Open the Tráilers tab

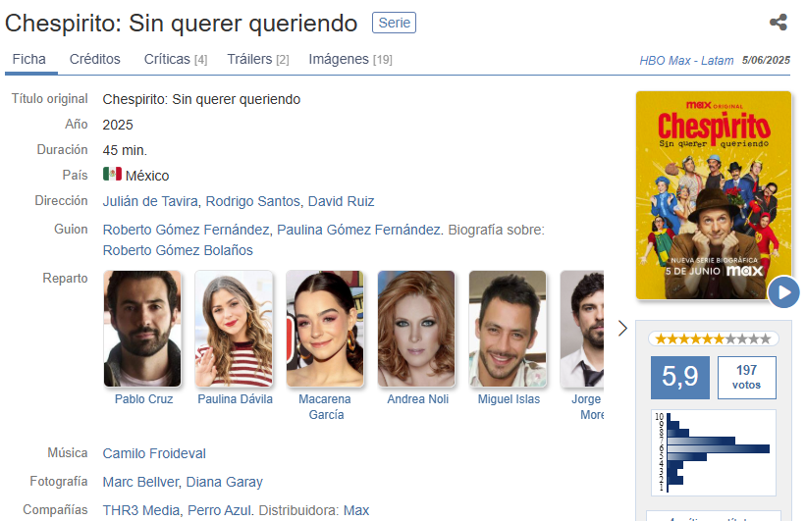click(258, 59)
